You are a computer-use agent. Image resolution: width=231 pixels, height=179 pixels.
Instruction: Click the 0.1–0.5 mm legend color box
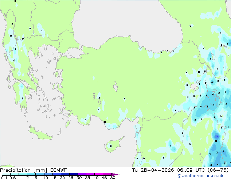(x=6, y=174)
